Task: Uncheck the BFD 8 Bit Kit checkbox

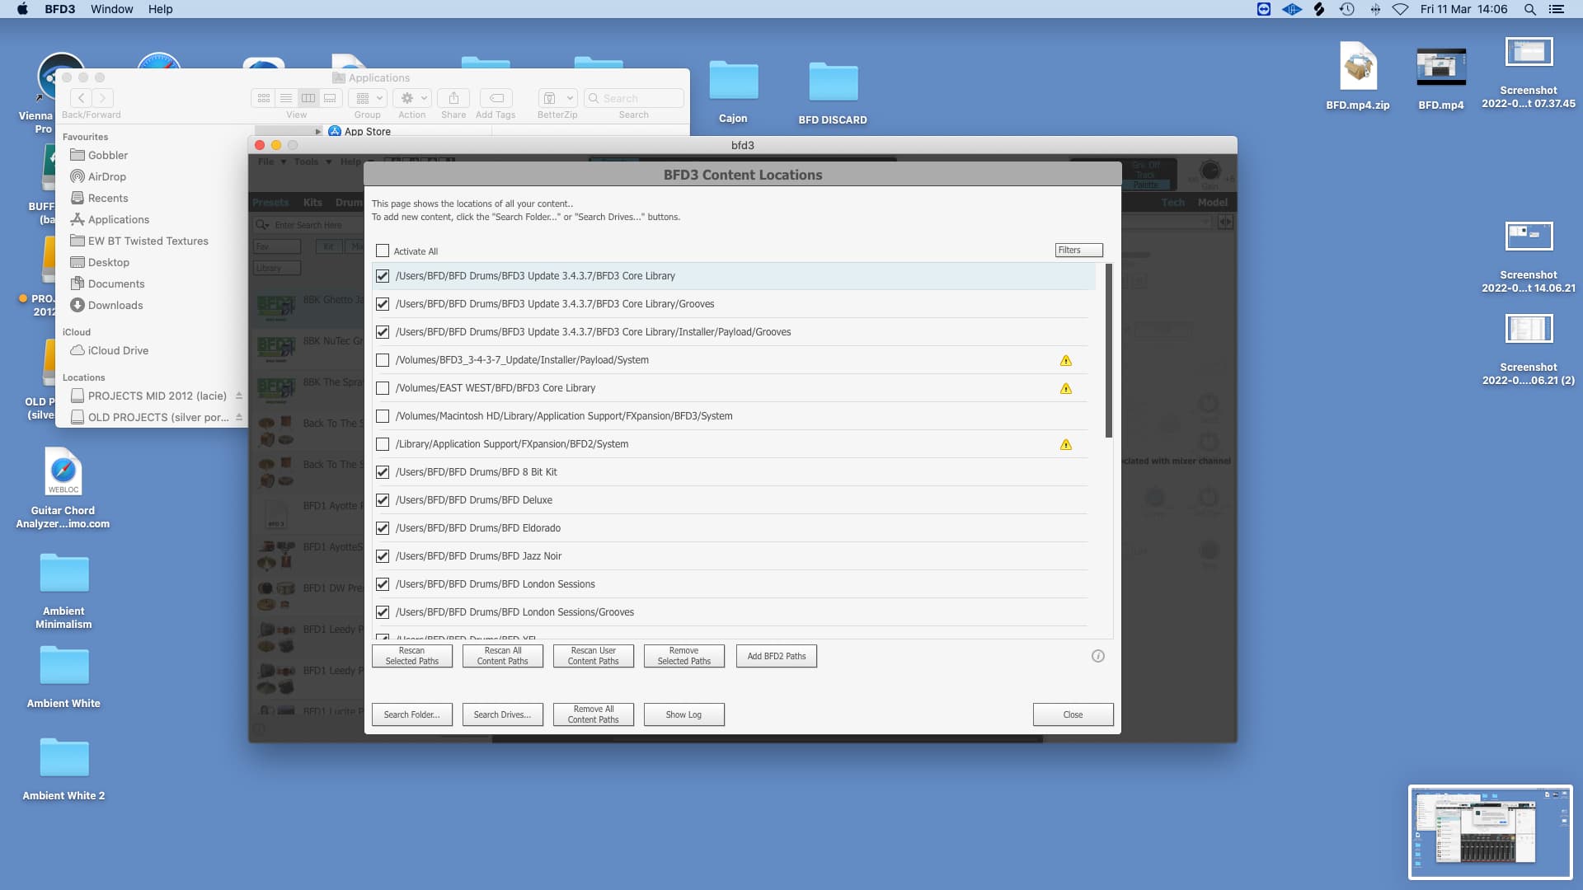Action: tap(383, 472)
